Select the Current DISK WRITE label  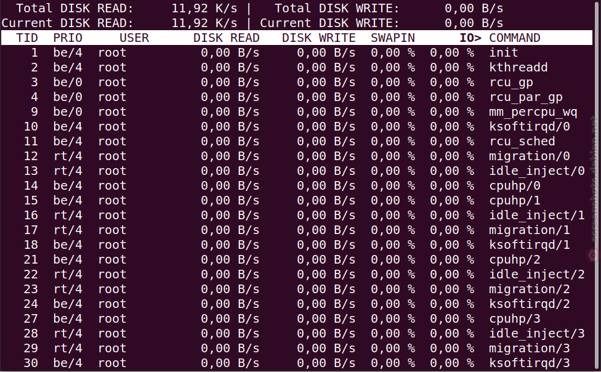(x=329, y=23)
